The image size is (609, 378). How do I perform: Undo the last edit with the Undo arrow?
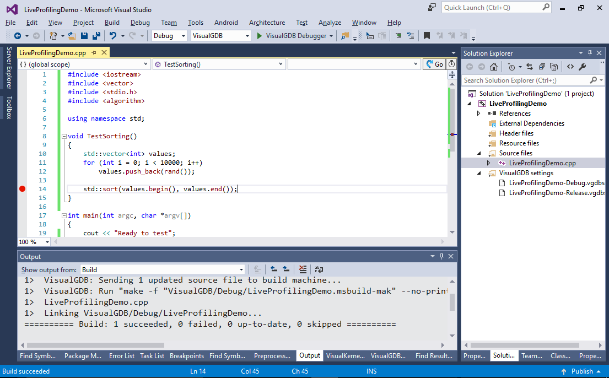(112, 36)
